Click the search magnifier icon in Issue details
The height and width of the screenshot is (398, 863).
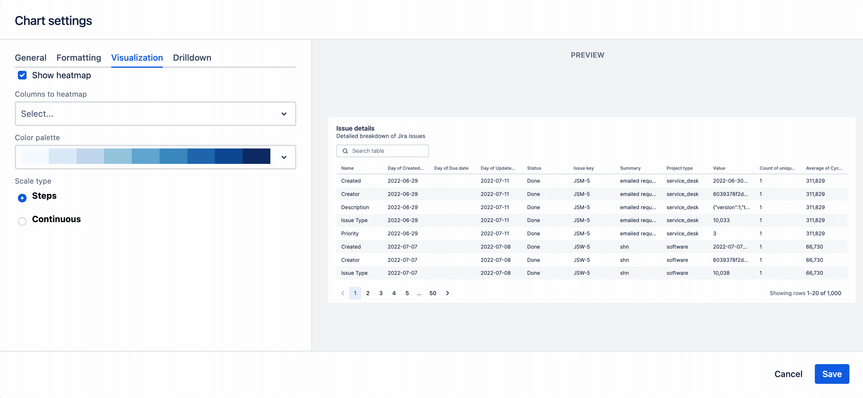click(x=345, y=151)
